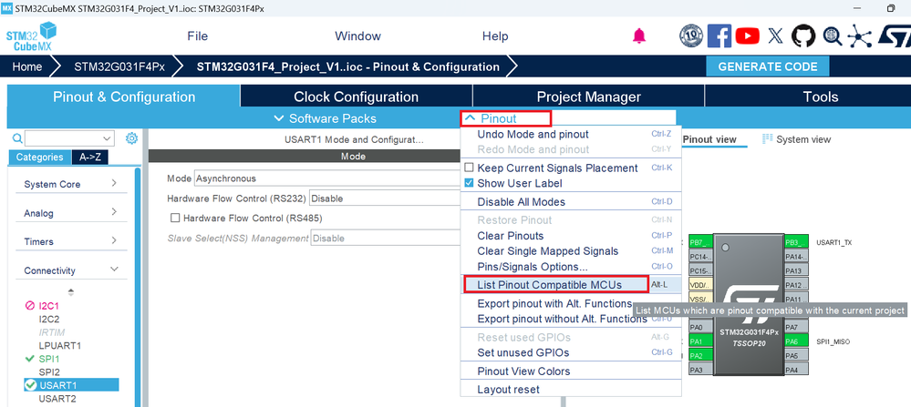
Task: Select the PA4 pin on the chip
Action: pyautogui.click(x=796, y=370)
